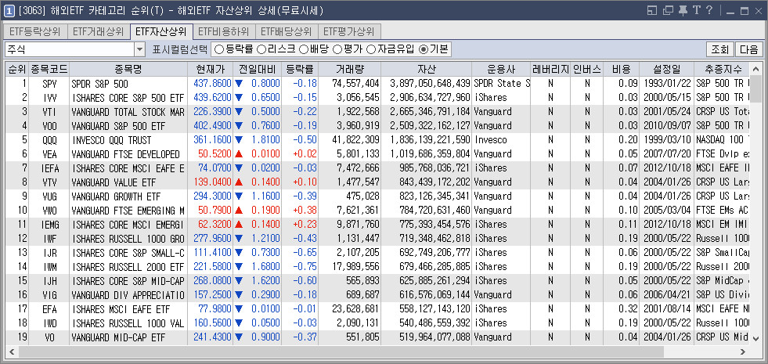Switch to the ETF등락상위 tab

click(x=34, y=32)
